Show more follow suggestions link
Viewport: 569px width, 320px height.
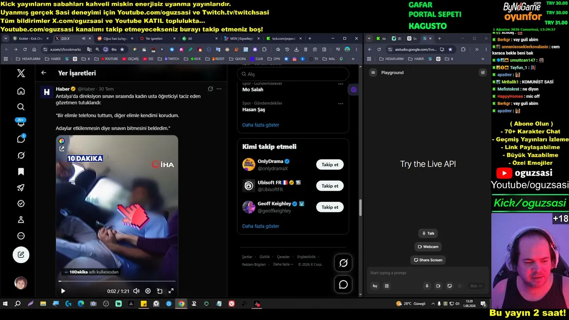coord(260,226)
